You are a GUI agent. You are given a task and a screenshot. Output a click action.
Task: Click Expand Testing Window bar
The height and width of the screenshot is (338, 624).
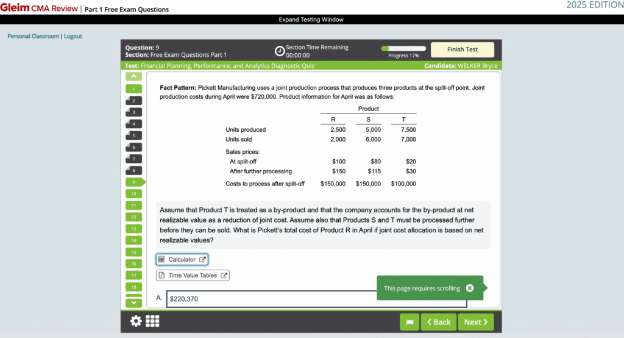point(311,20)
